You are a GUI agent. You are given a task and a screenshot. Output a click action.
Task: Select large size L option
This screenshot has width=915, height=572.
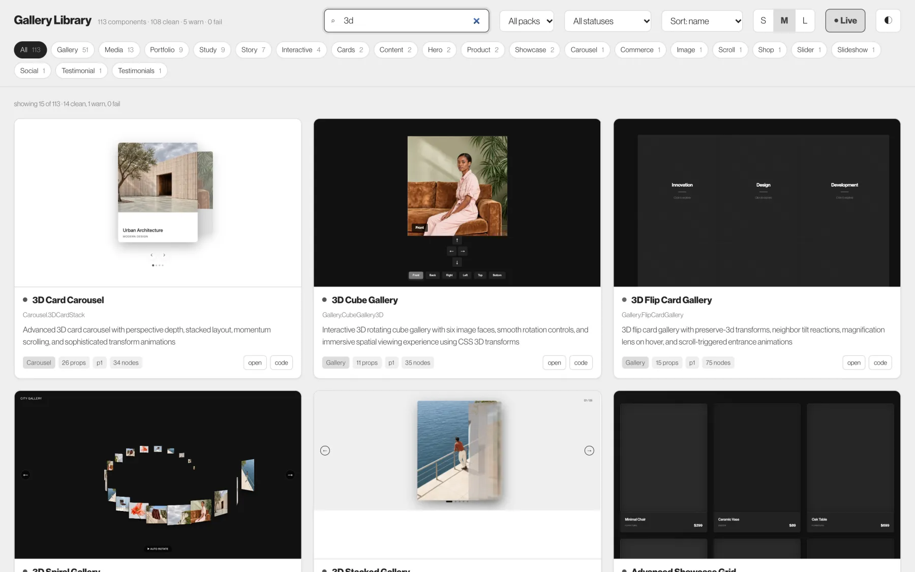[804, 20]
